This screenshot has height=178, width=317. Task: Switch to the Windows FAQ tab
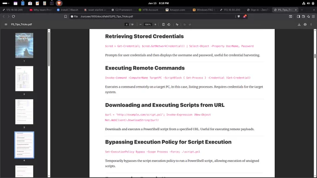204,10
